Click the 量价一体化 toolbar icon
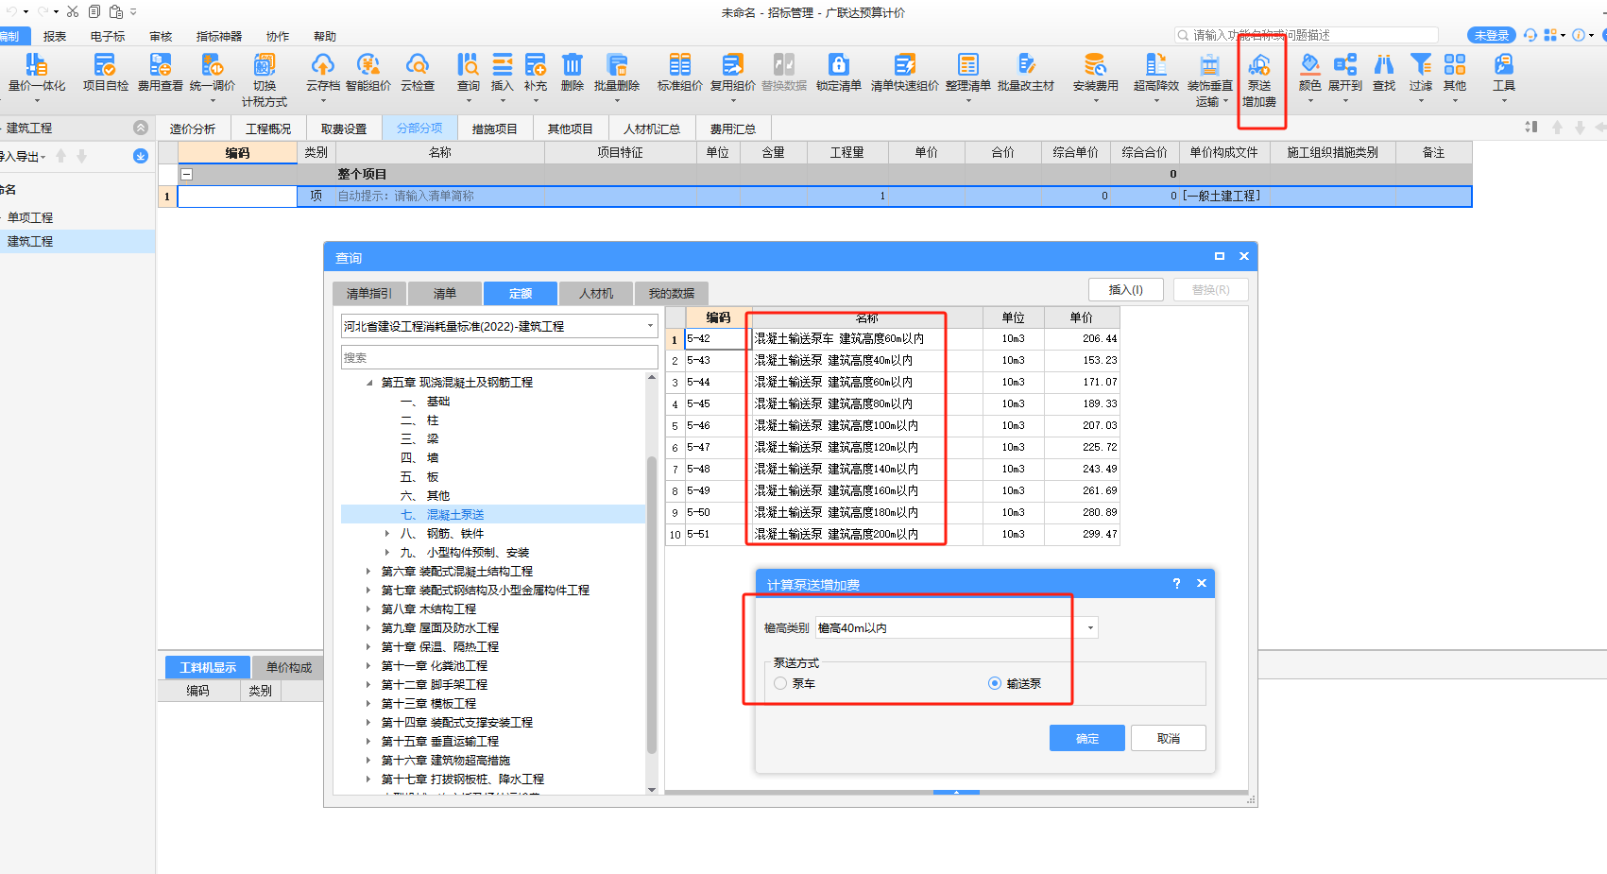 coord(37,74)
